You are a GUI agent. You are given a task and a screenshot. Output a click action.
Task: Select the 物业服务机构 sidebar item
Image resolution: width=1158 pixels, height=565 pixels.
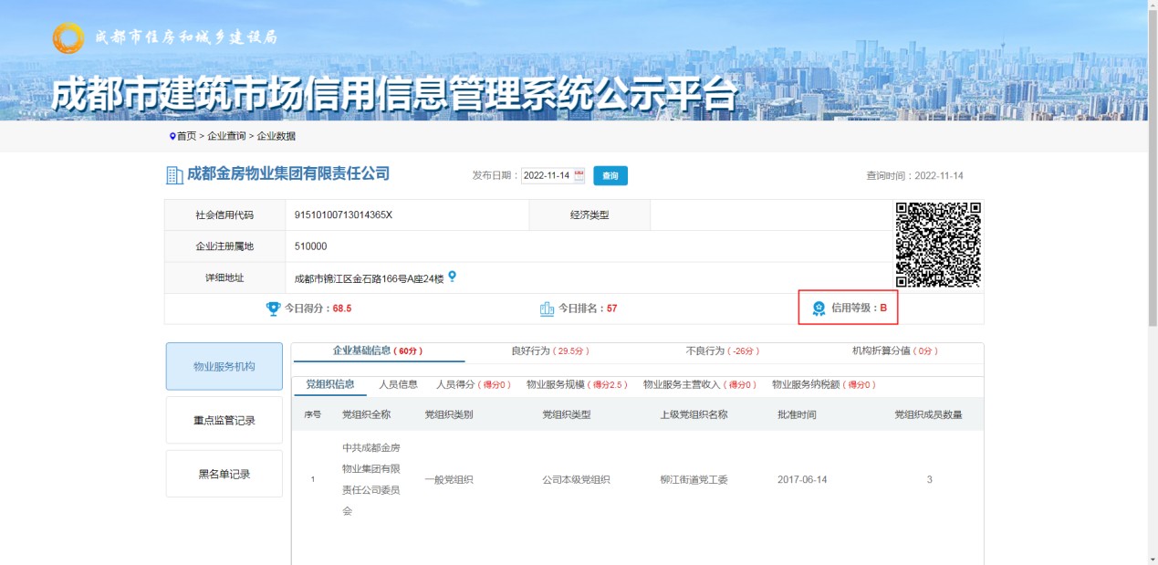point(224,366)
